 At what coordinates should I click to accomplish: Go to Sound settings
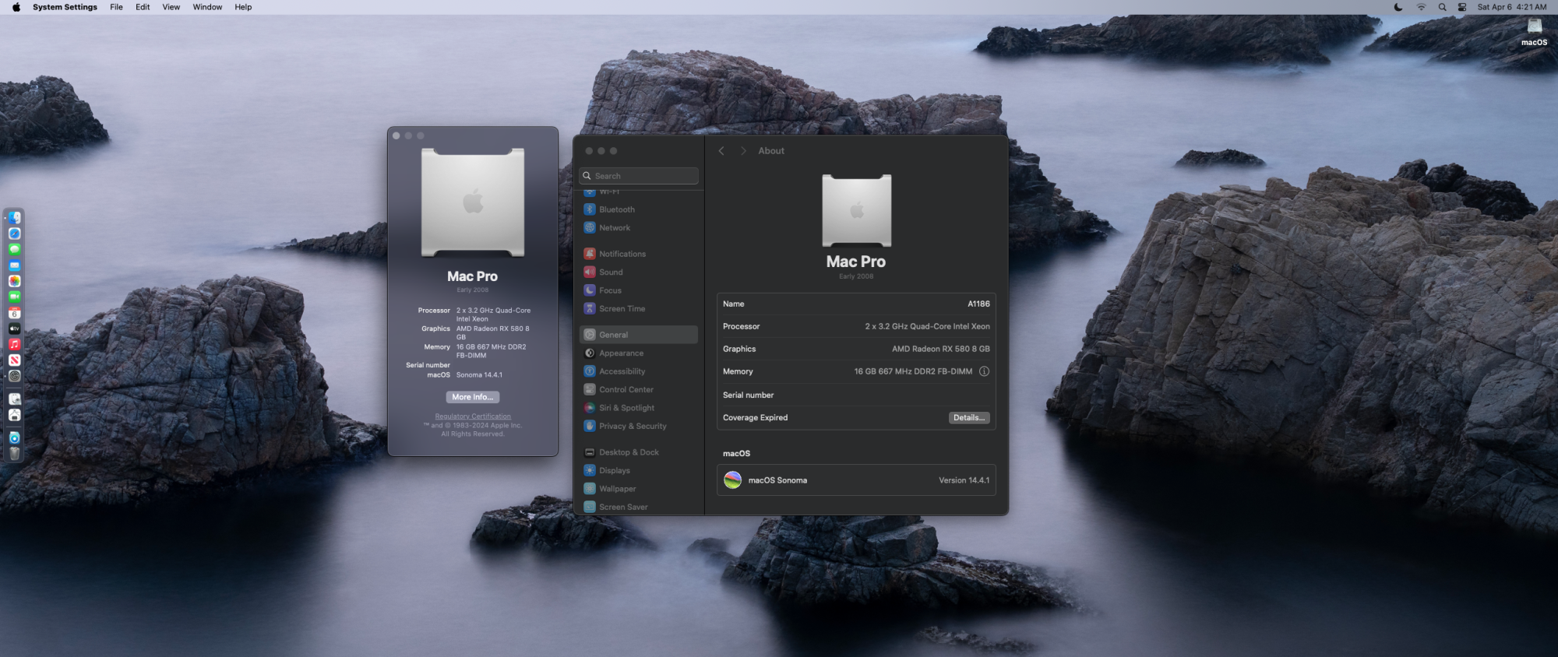(610, 272)
